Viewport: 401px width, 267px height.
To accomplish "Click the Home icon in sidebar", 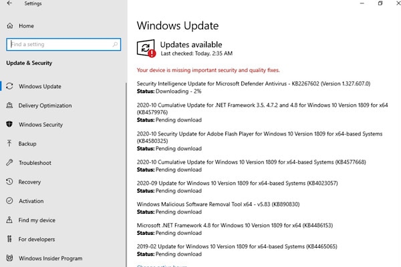I will coord(9,26).
